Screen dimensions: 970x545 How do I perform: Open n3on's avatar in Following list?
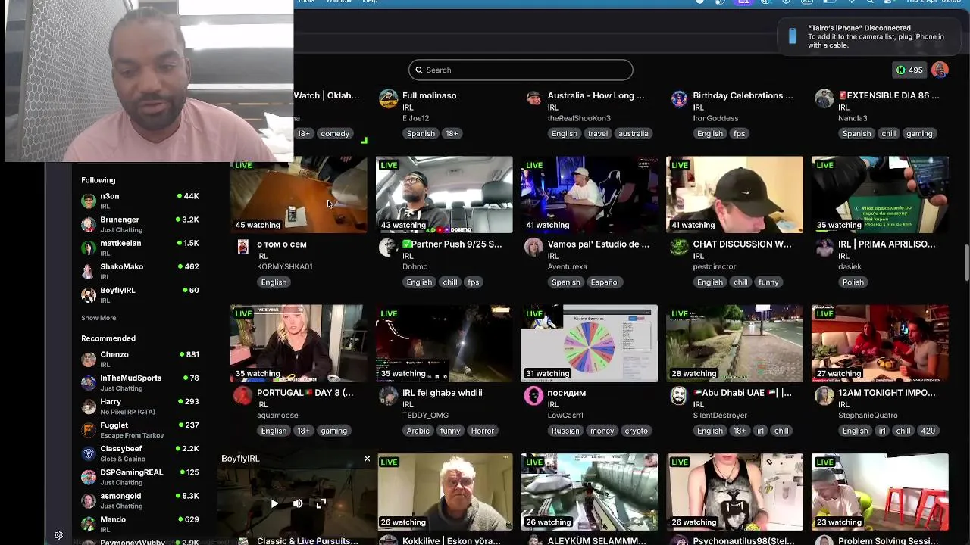pos(89,201)
